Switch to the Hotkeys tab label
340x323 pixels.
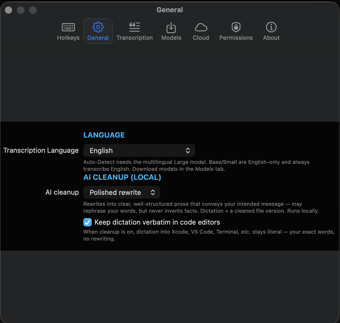[x=68, y=38]
